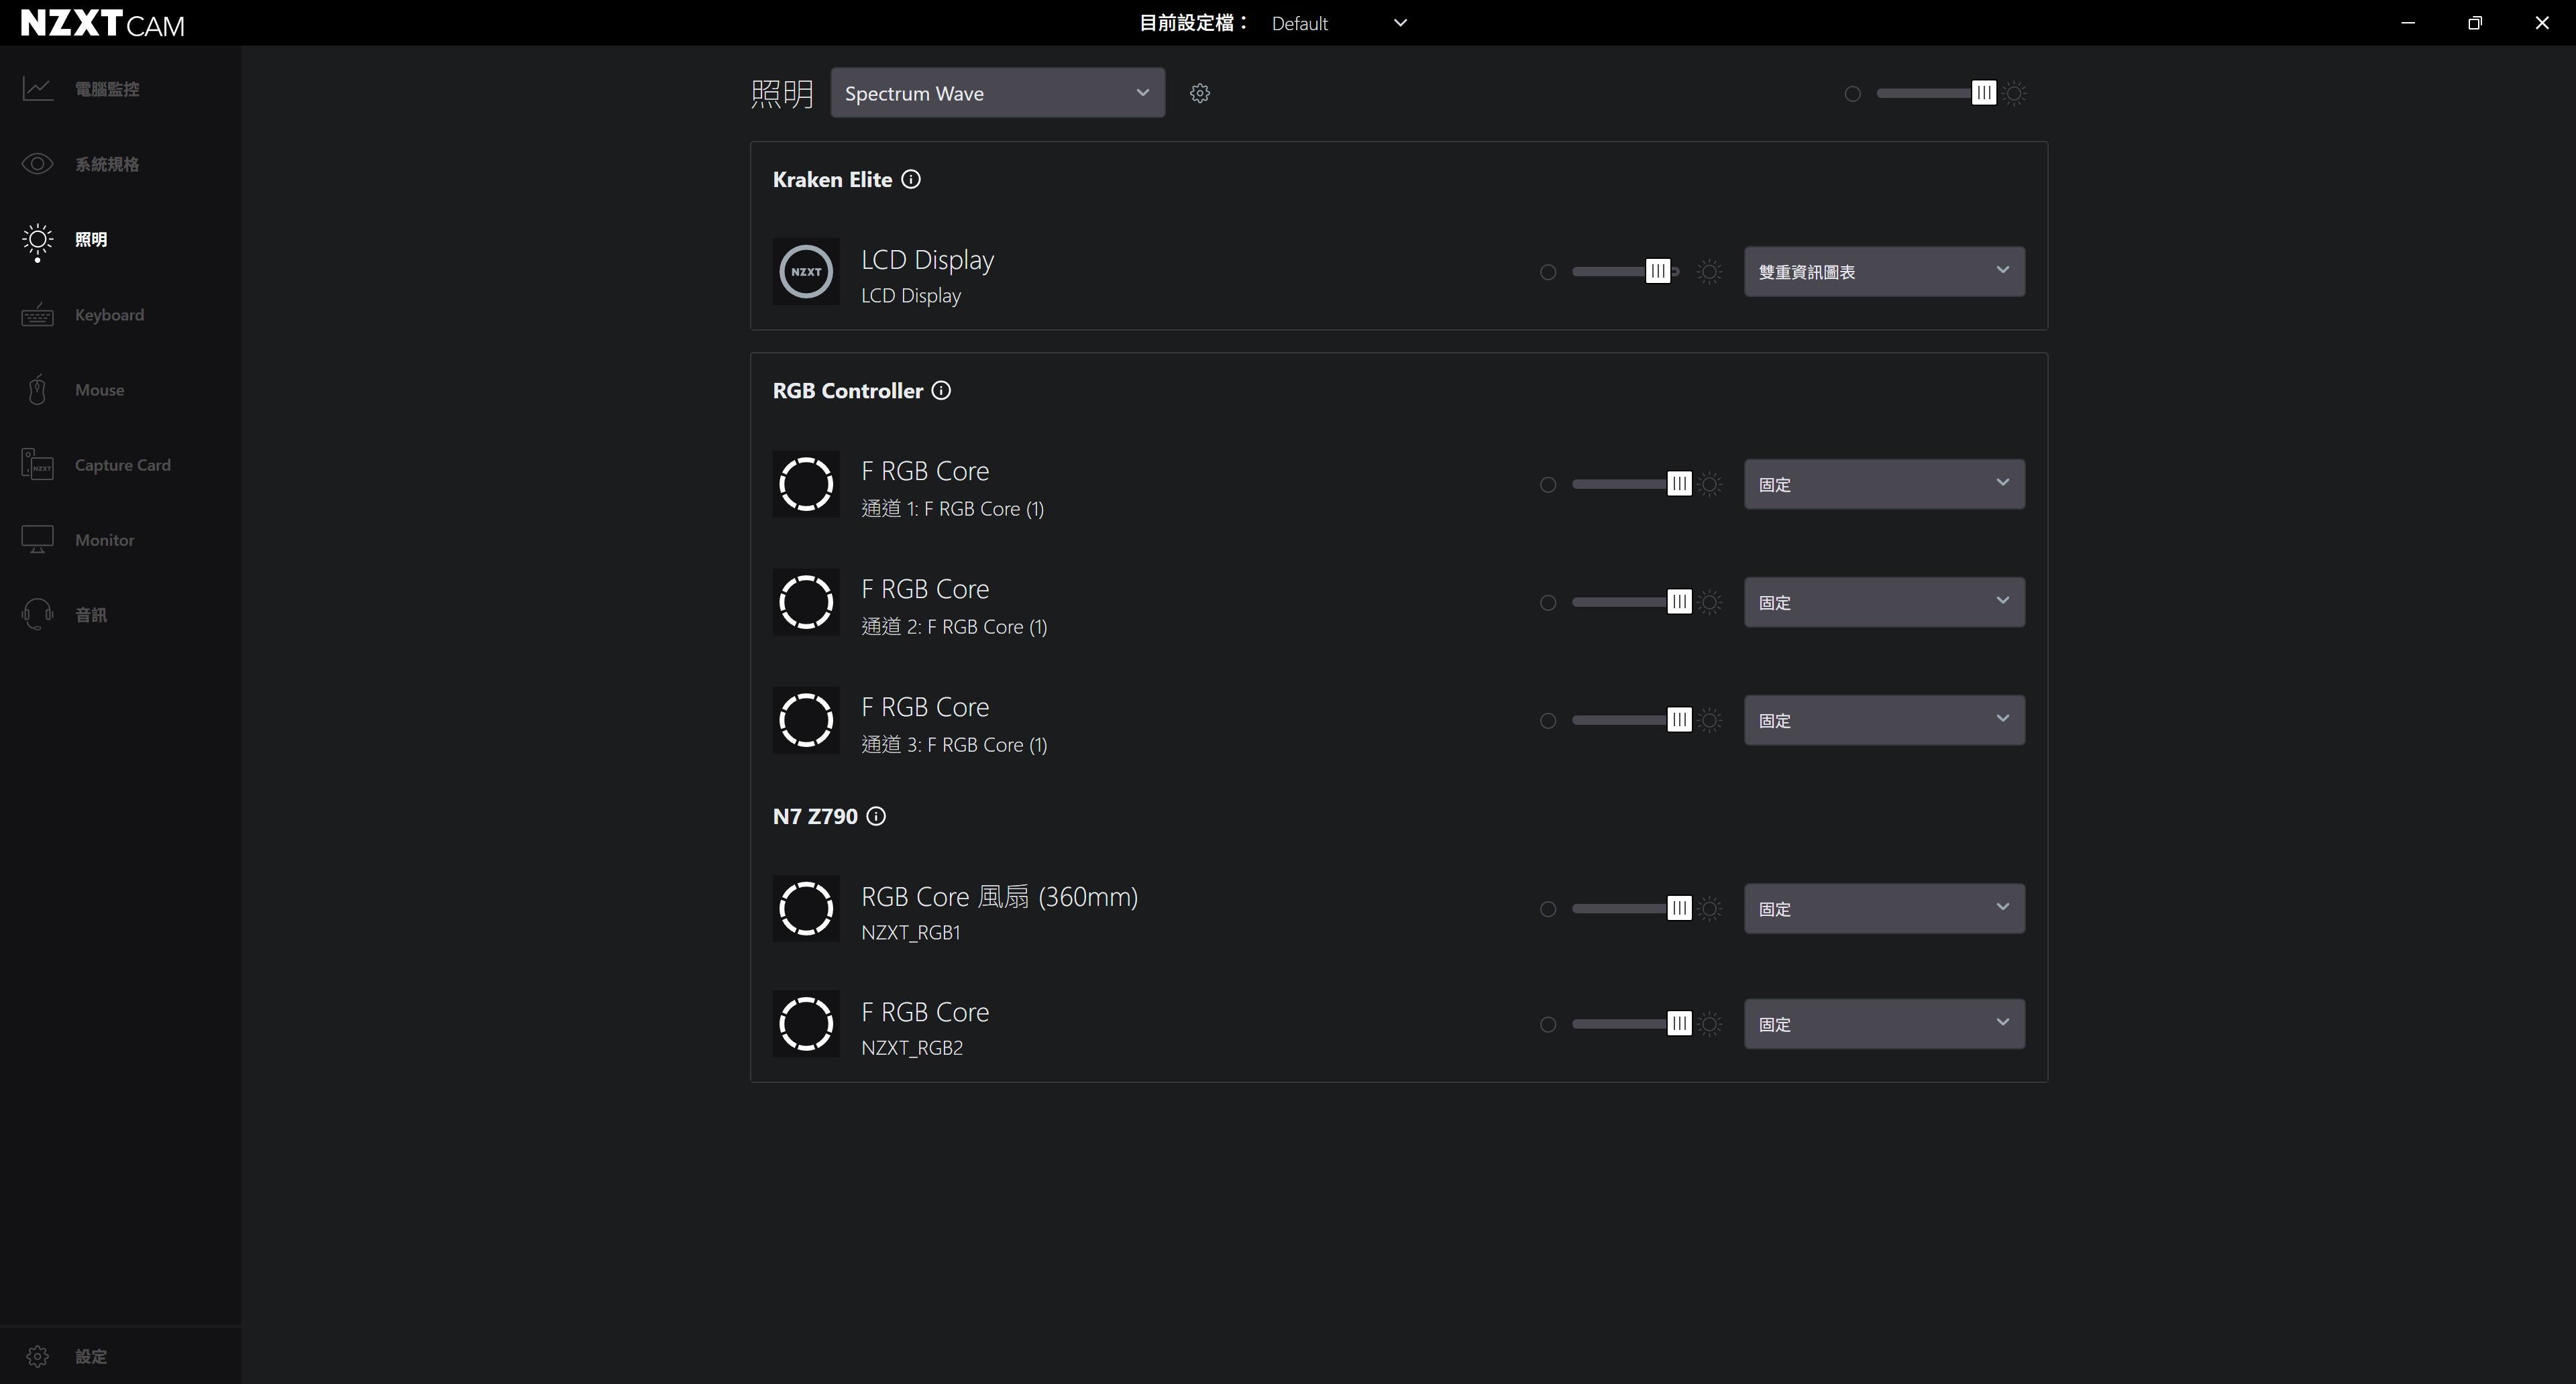
Task: Click the NZXT_RGB2 label
Action: (912, 1047)
